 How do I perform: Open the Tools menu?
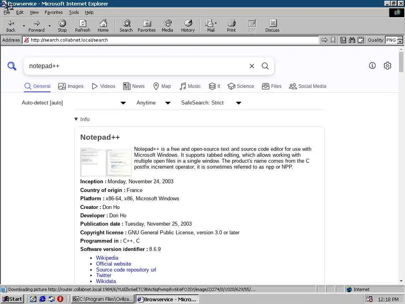click(74, 12)
